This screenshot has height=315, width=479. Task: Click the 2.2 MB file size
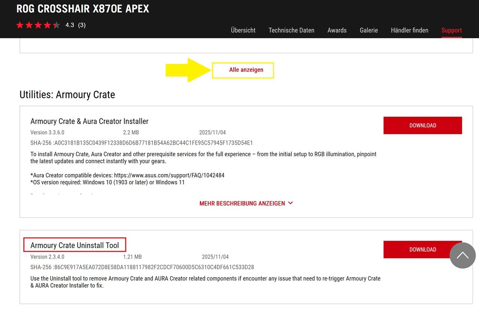[x=131, y=133]
